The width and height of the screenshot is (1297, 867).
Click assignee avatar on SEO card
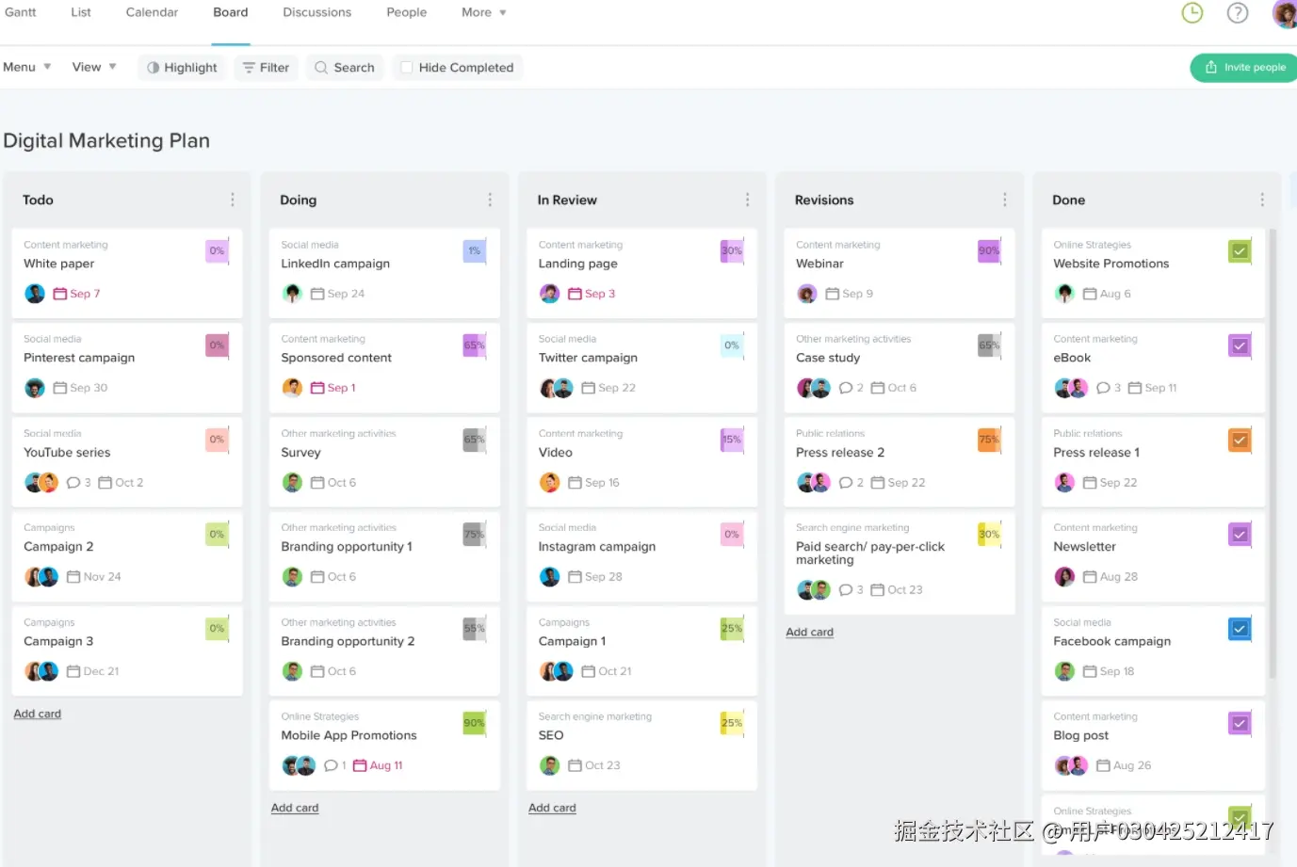click(x=550, y=765)
